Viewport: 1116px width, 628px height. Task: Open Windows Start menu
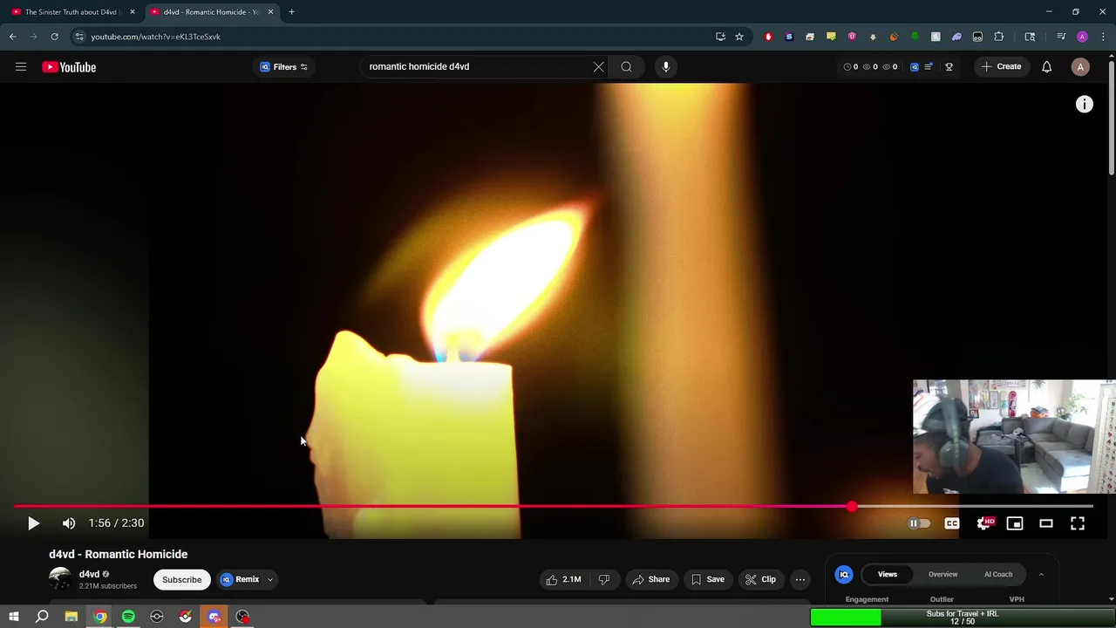click(13, 617)
